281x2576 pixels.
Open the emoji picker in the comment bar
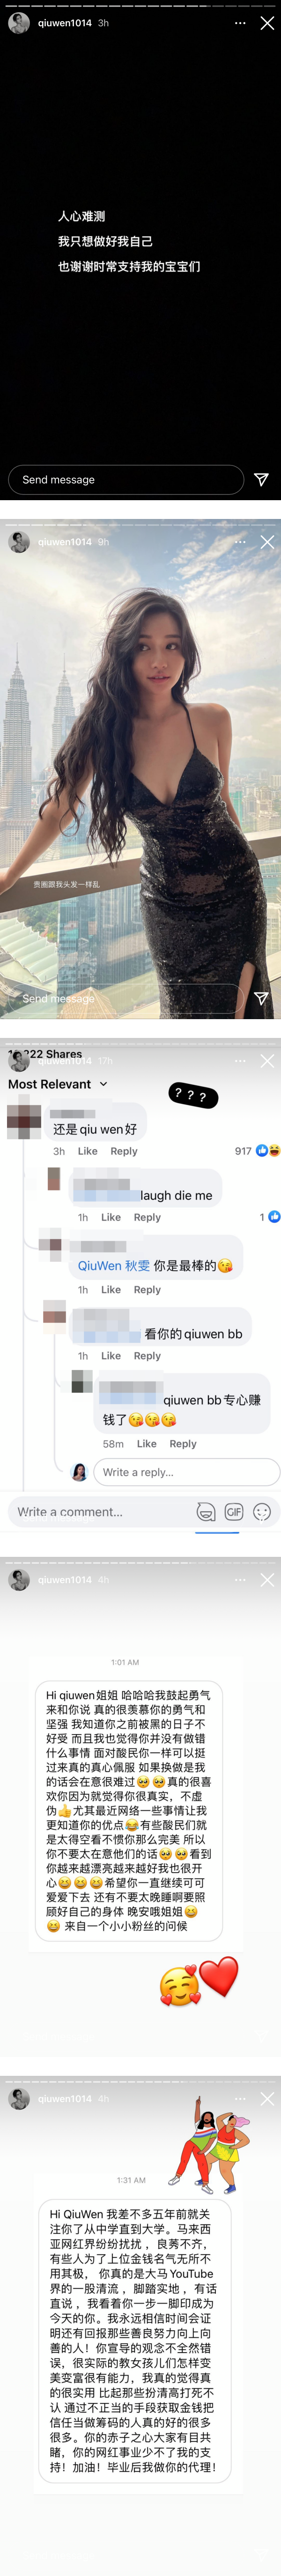(x=262, y=1512)
